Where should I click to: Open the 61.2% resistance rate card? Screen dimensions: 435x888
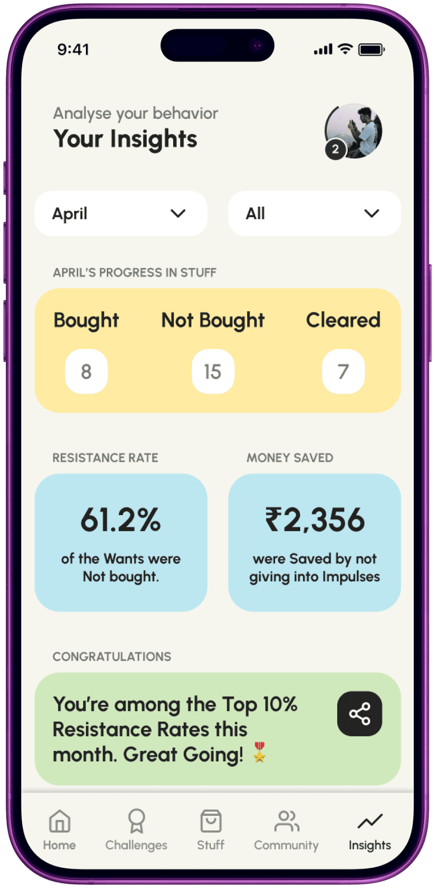(x=121, y=542)
